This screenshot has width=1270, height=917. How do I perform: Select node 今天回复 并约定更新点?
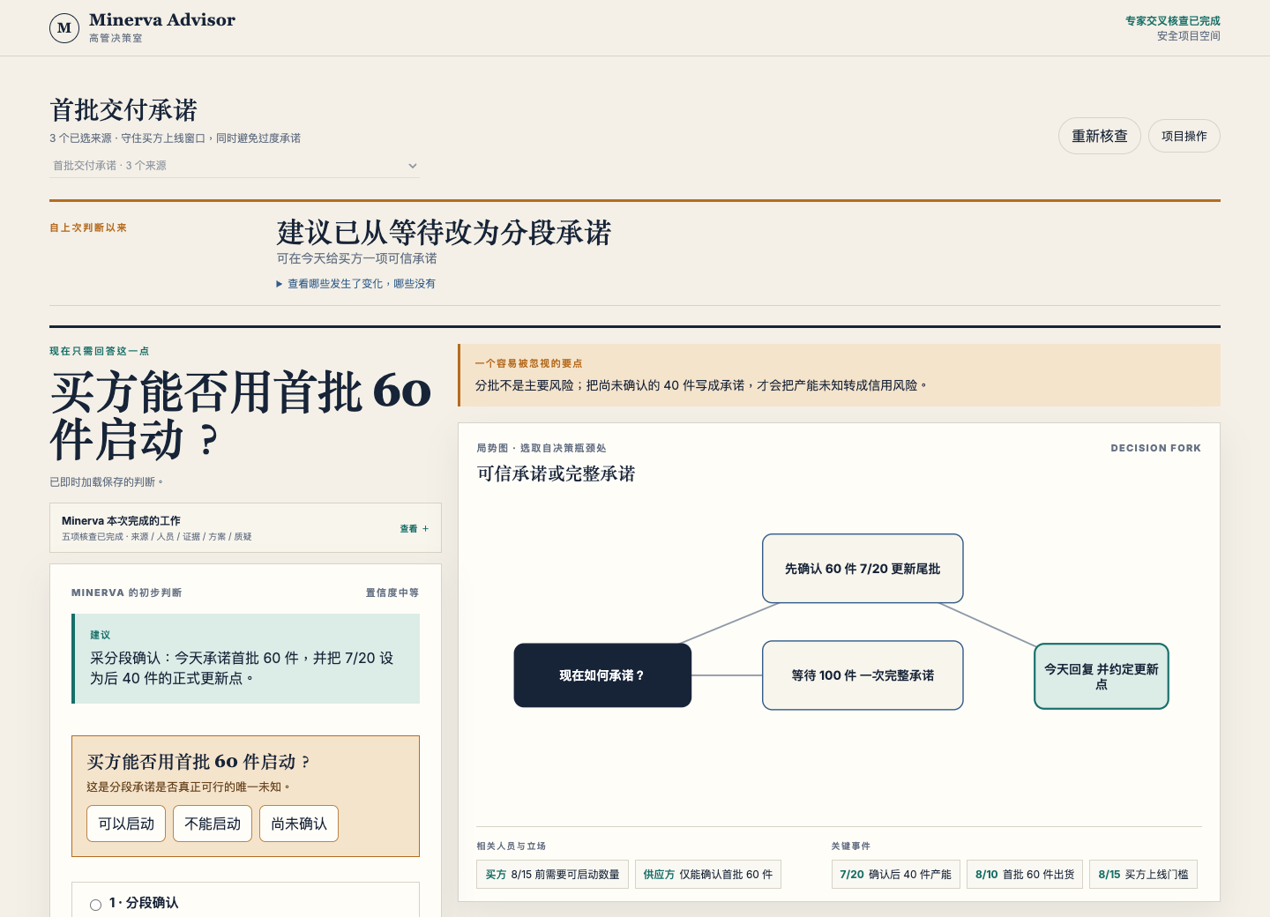click(x=1102, y=676)
